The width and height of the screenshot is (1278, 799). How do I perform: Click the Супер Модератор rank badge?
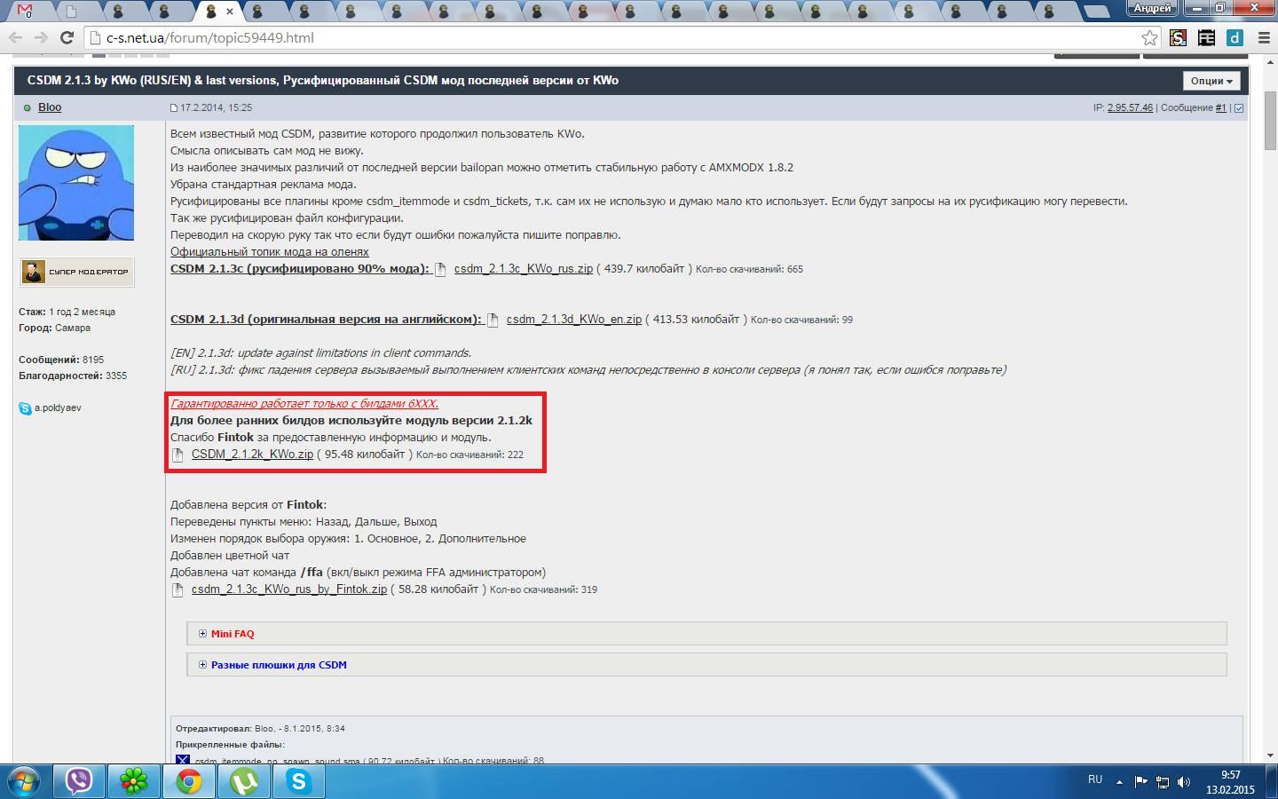point(76,272)
